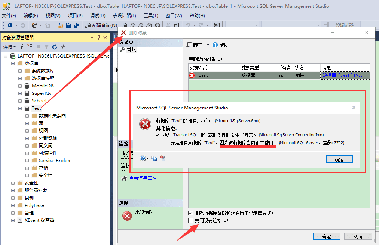
Task: Open the 编辑(E) menu
Action: tap(31, 15)
